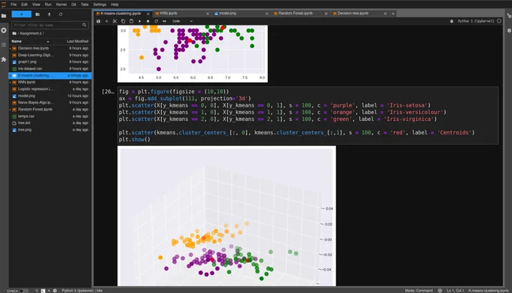Image resolution: width=512 pixels, height=293 pixels.
Task: Save the notebook using toolbar disk icon
Action: click(x=99, y=21)
